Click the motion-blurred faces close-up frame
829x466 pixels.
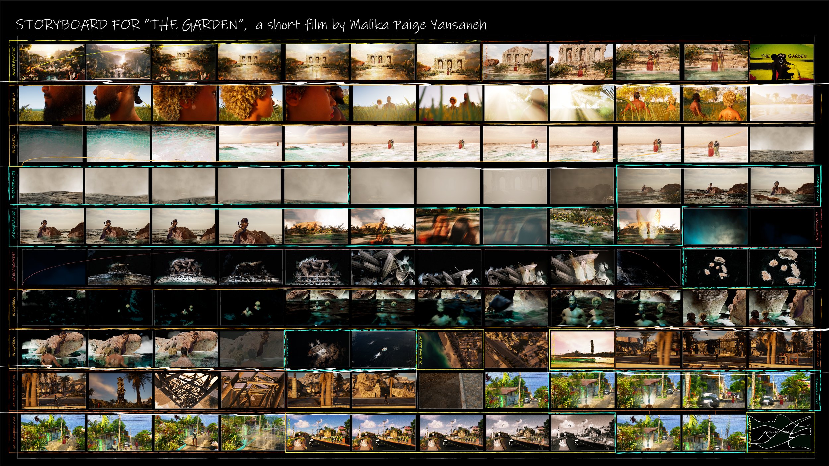coord(448,226)
